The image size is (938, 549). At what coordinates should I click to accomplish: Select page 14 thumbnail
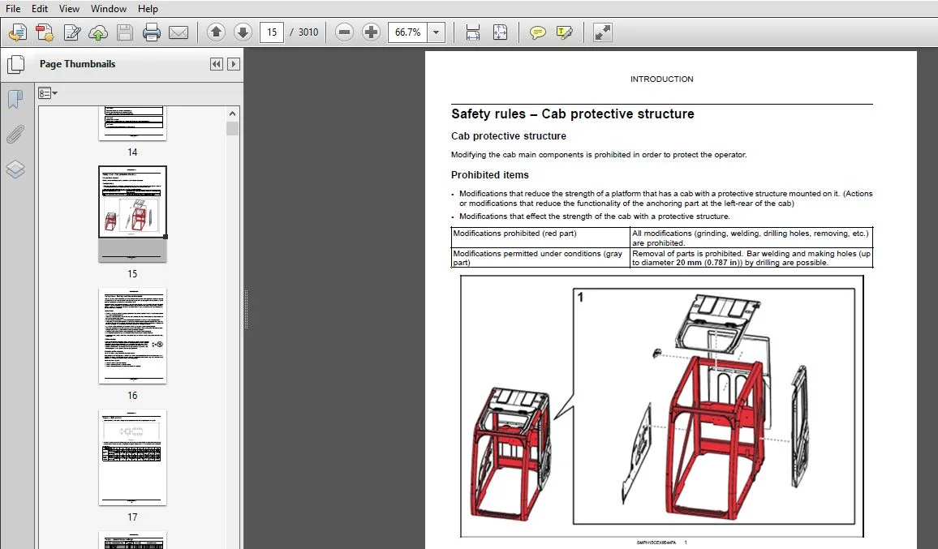click(132, 124)
